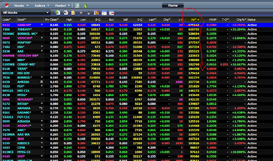Click stock code 0069 VIVOCOM

(6, 38)
